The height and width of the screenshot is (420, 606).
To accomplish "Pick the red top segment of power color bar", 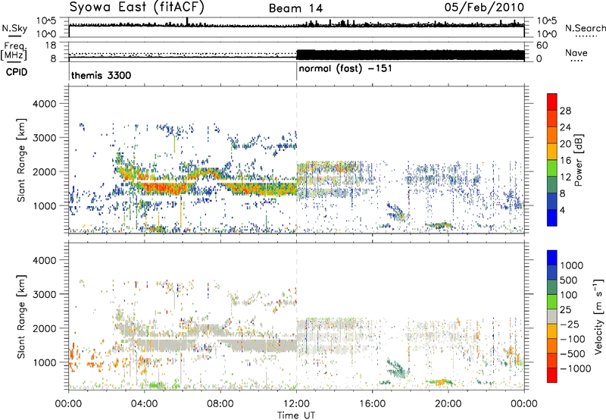I will click(x=552, y=102).
